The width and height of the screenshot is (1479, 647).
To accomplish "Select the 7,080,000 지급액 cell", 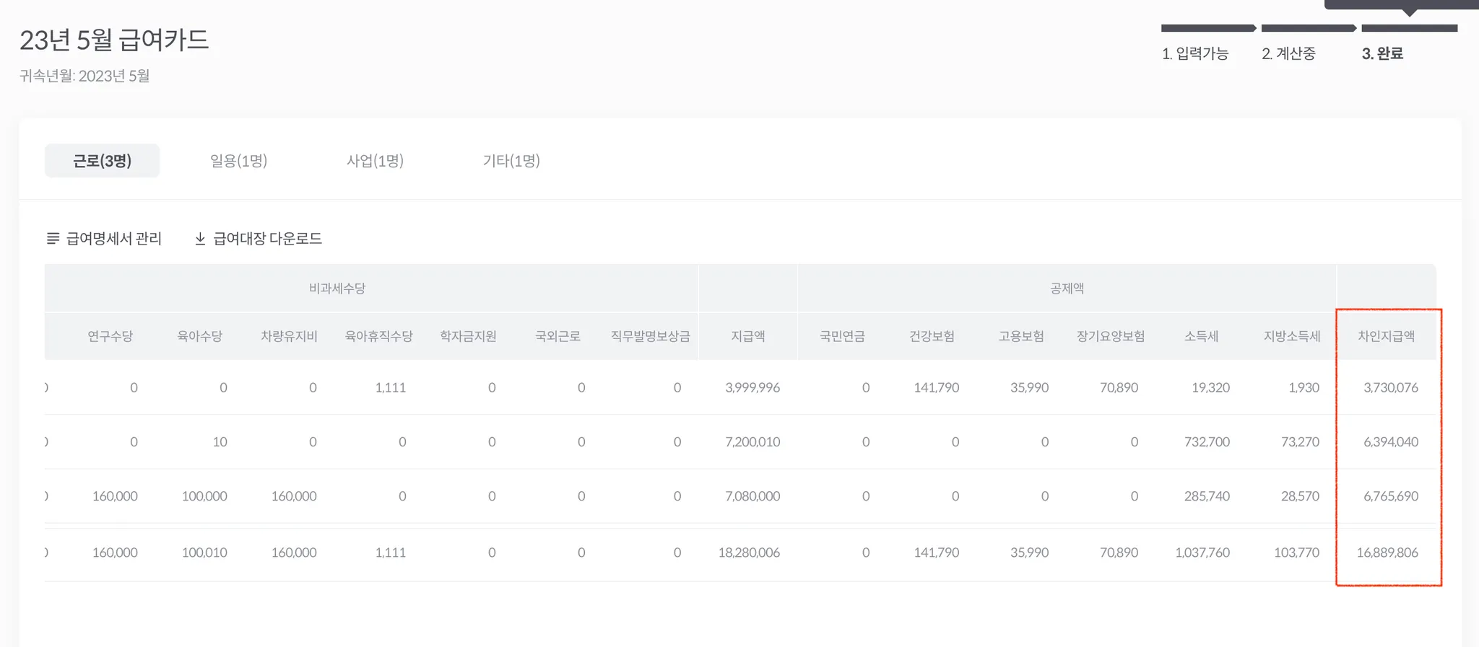I will [752, 496].
